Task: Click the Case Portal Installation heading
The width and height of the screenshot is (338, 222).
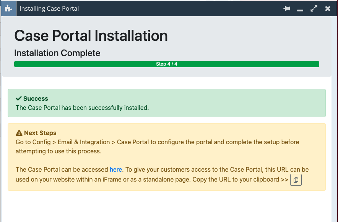Action: tap(91, 35)
